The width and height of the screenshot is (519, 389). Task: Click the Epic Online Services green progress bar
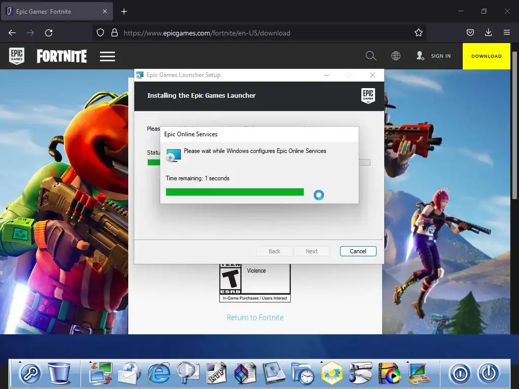(235, 192)
